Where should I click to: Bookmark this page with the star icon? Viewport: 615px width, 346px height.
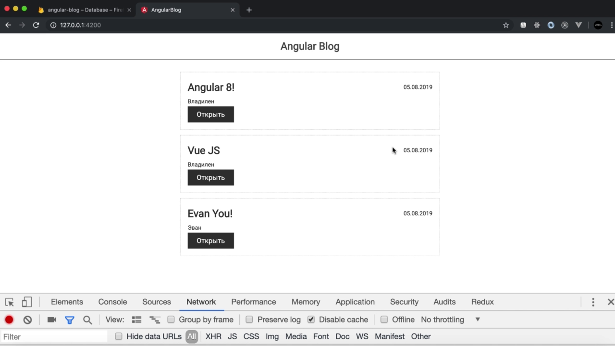506,25
